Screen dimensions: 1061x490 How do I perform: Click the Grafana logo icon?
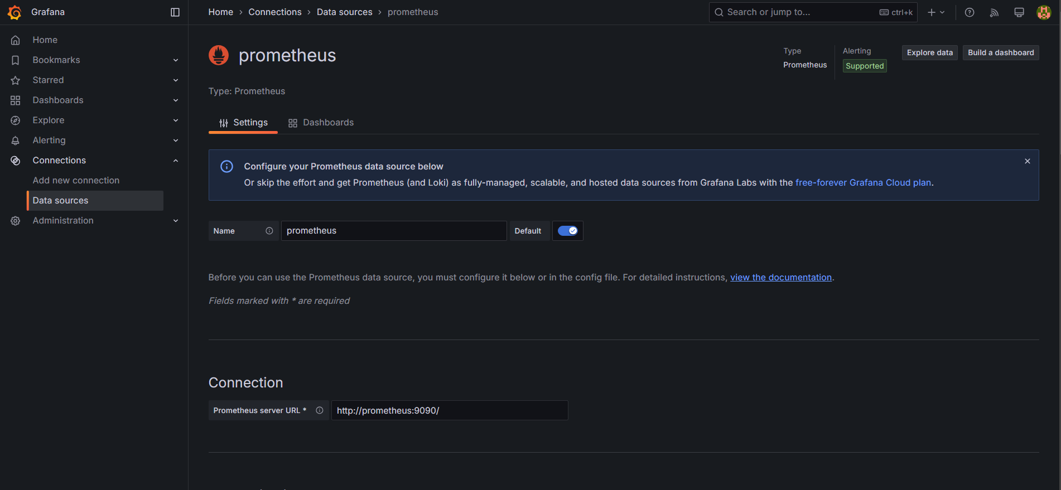click(15, 12)
